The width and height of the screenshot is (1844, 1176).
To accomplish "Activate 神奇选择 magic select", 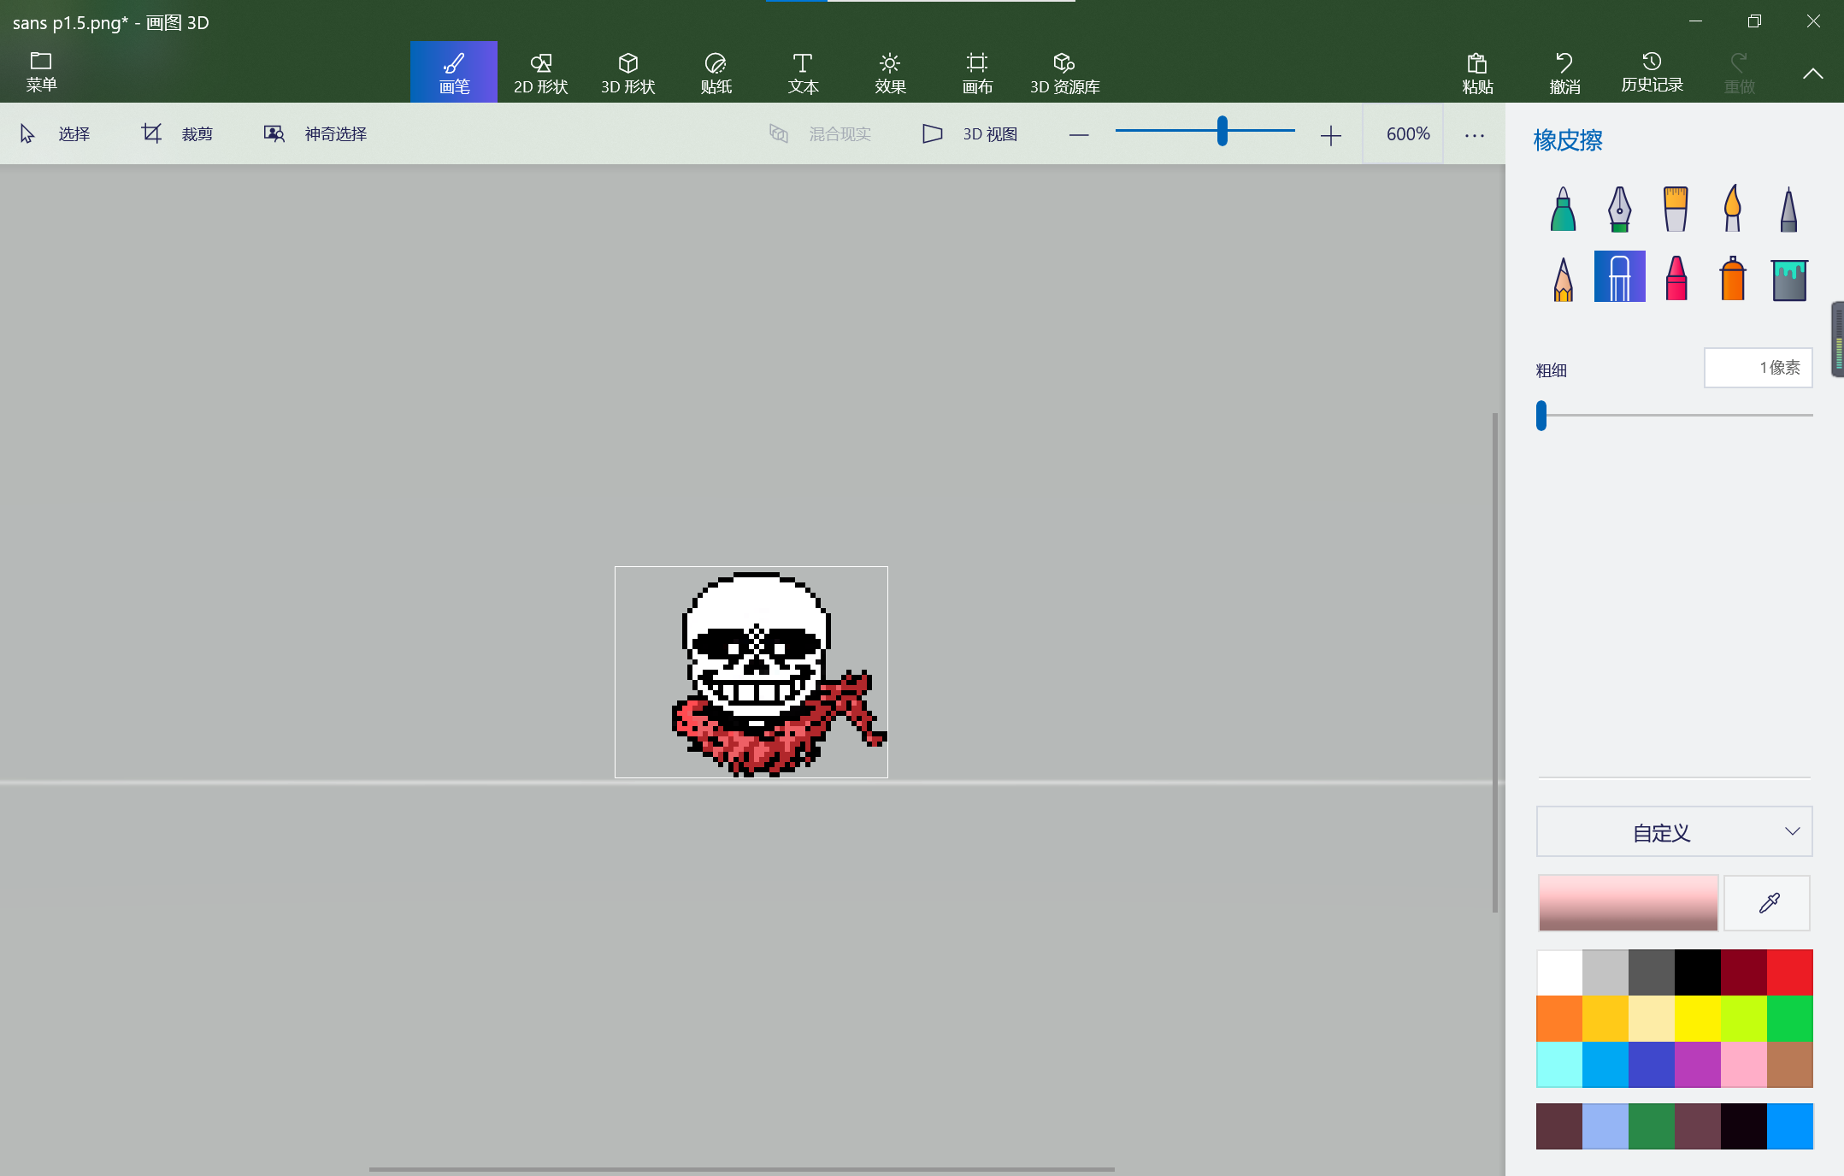I will (x=315, y=134).
